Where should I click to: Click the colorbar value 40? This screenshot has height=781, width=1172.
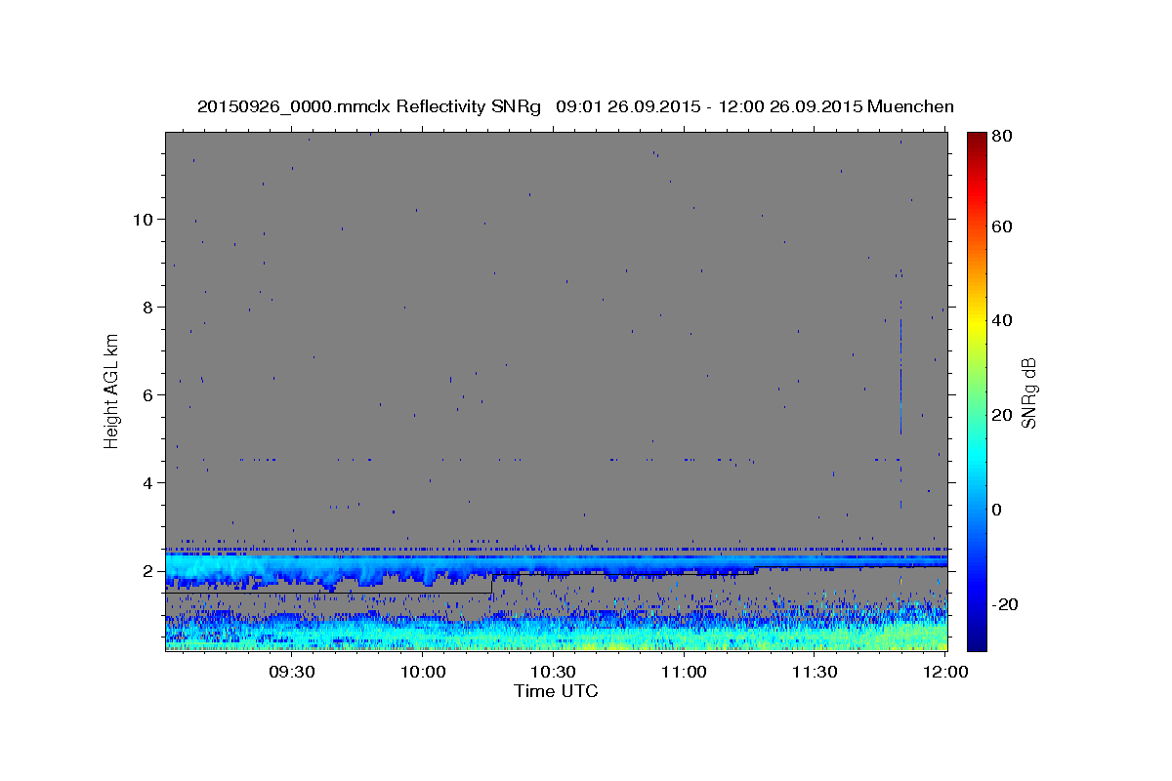1000,320
